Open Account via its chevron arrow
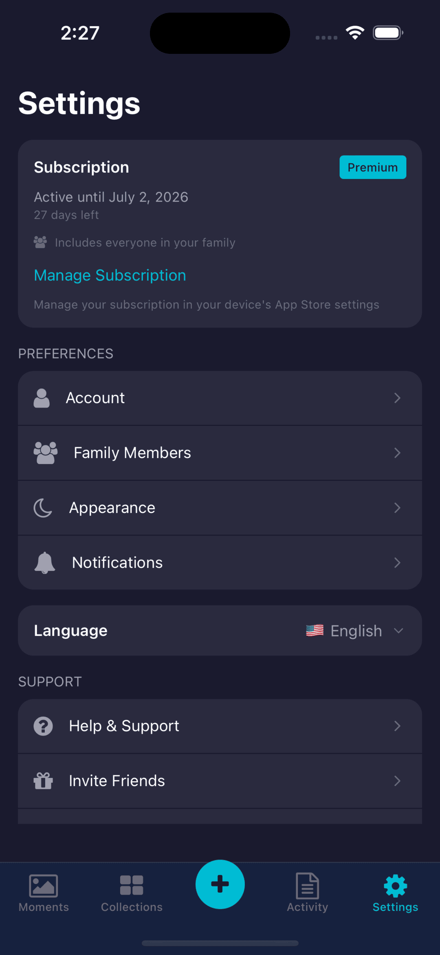Screen dimensions: 440x955 pyautogui.click(x=397, y=398)
